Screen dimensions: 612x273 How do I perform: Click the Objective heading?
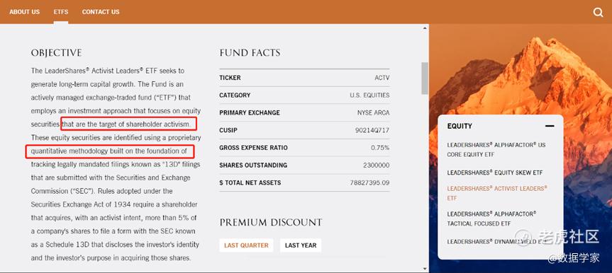point(57,53)
